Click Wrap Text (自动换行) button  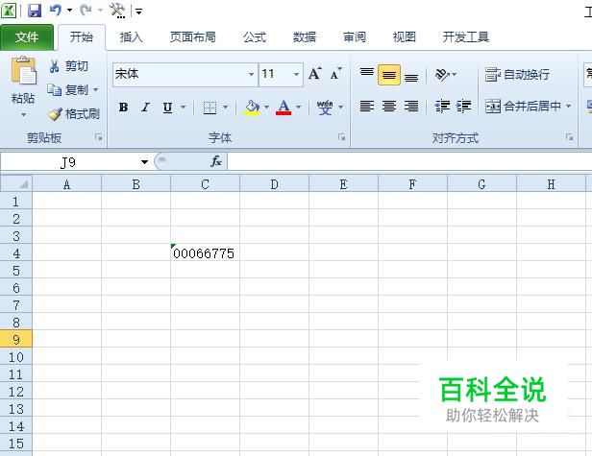517,74
